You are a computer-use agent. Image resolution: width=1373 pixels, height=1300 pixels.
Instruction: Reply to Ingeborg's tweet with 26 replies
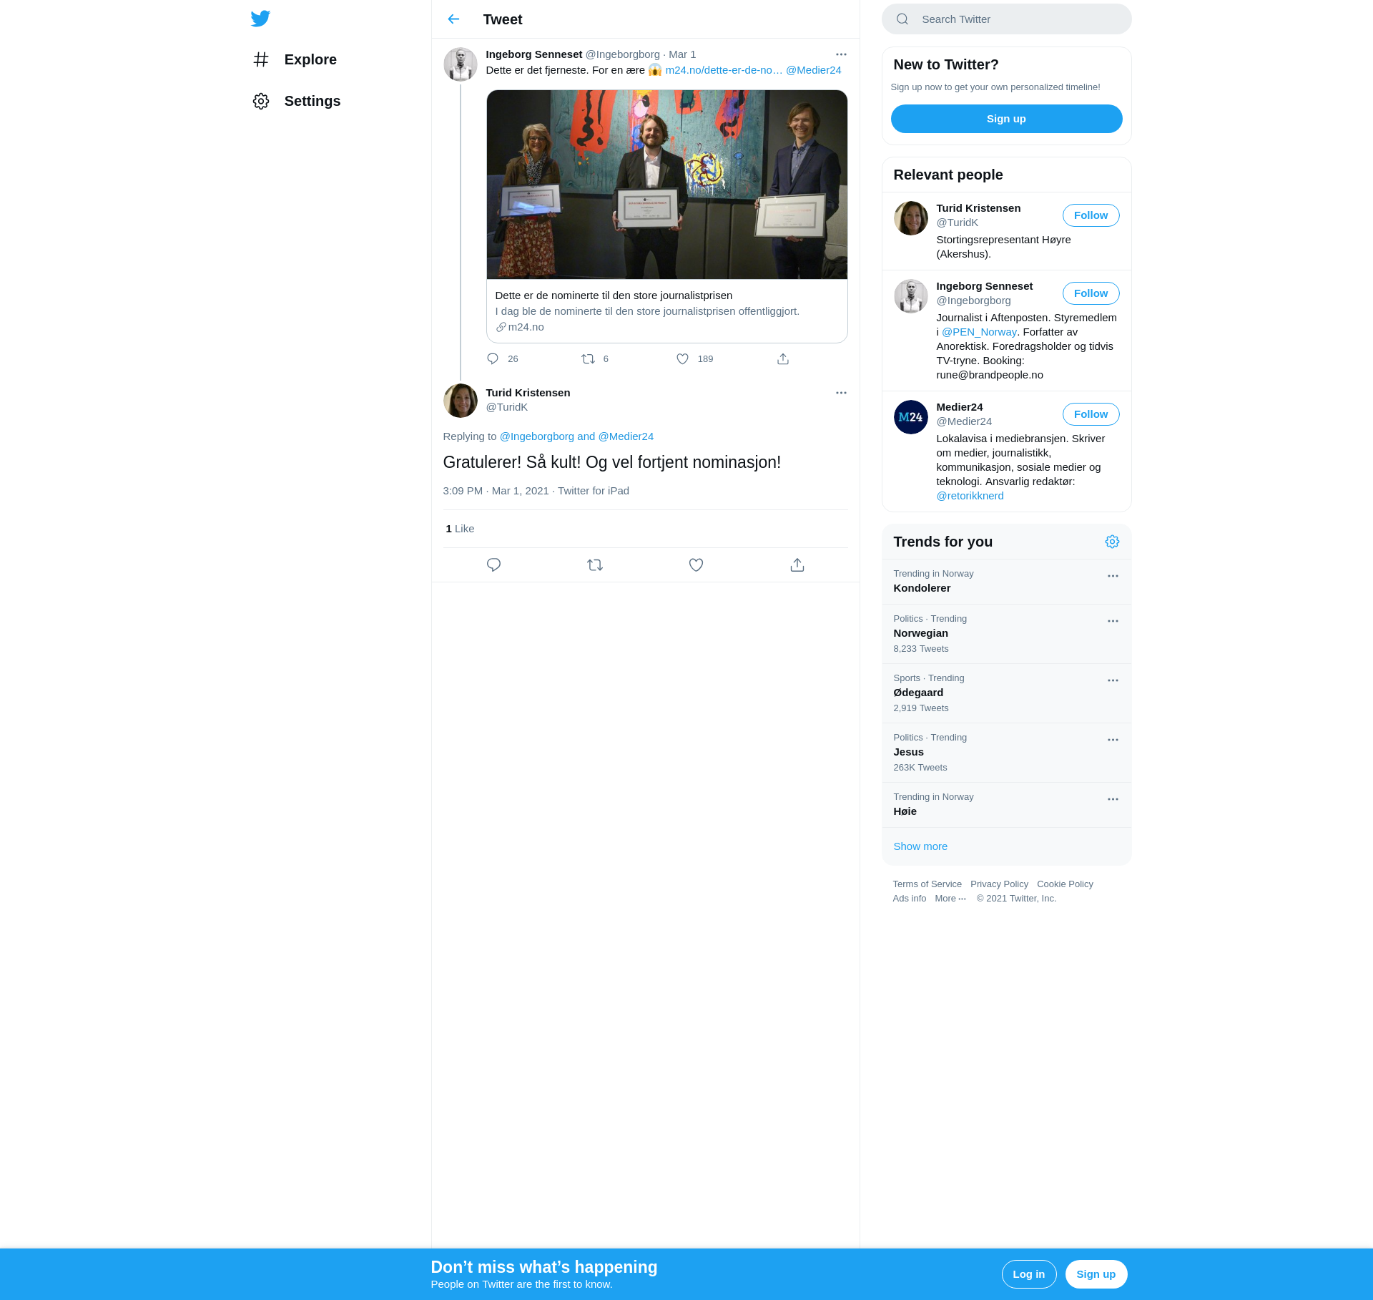pyautogui.click(x=493, y=359)
